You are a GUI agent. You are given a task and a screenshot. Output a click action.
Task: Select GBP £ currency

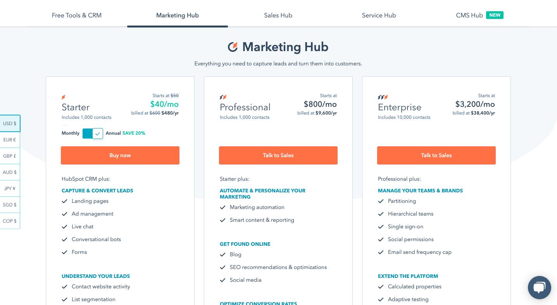coord(10,156)
